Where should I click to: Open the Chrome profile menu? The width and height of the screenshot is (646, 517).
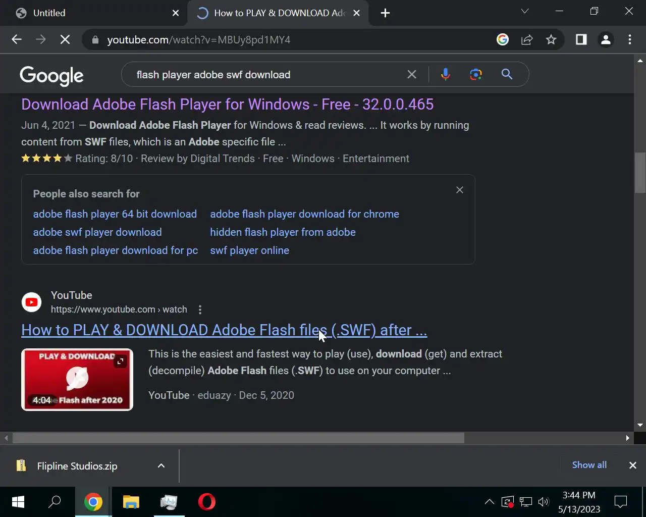coord(606,39)
